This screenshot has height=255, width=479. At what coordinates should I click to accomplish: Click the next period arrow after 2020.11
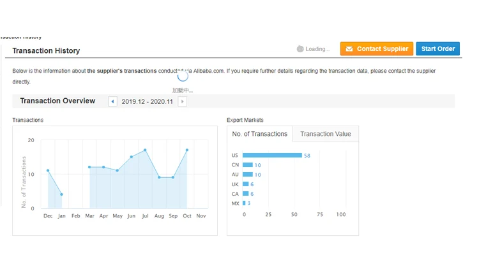pos(182,101)
